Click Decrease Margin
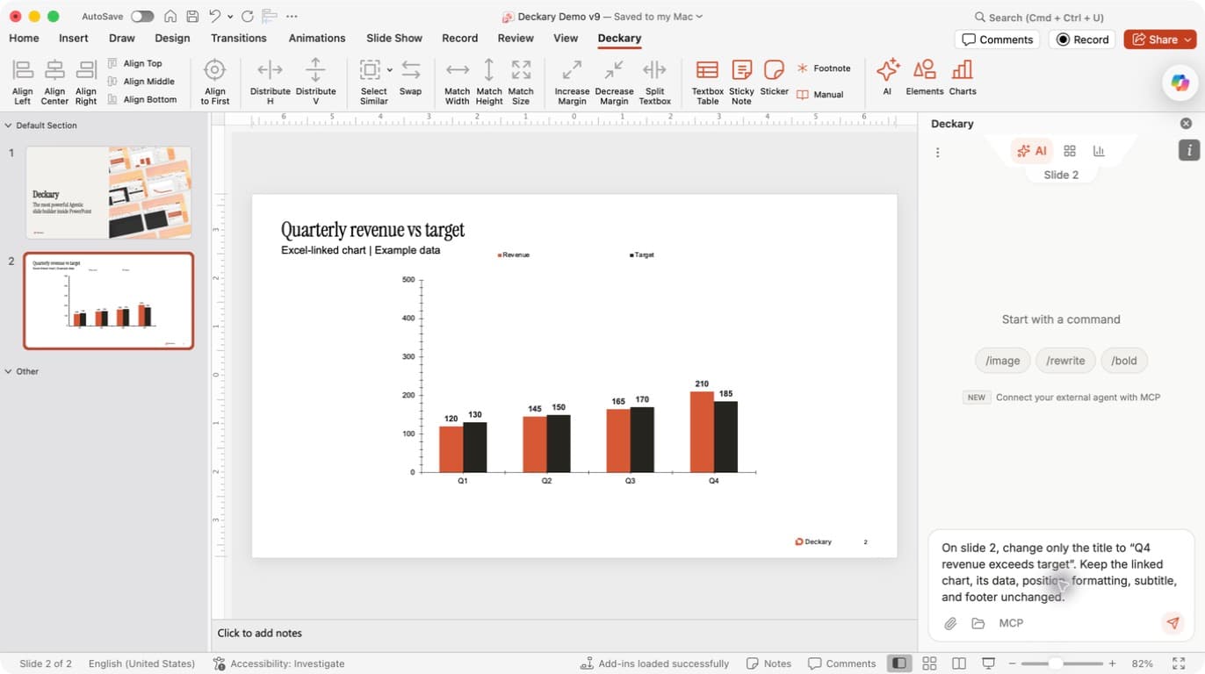The width and height of the screenshot is (1205, 674). point(614,82)
